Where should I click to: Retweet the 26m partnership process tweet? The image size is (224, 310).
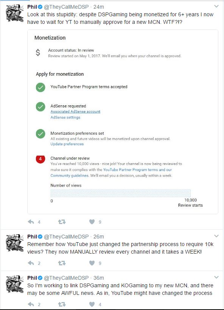pos(62,263)
